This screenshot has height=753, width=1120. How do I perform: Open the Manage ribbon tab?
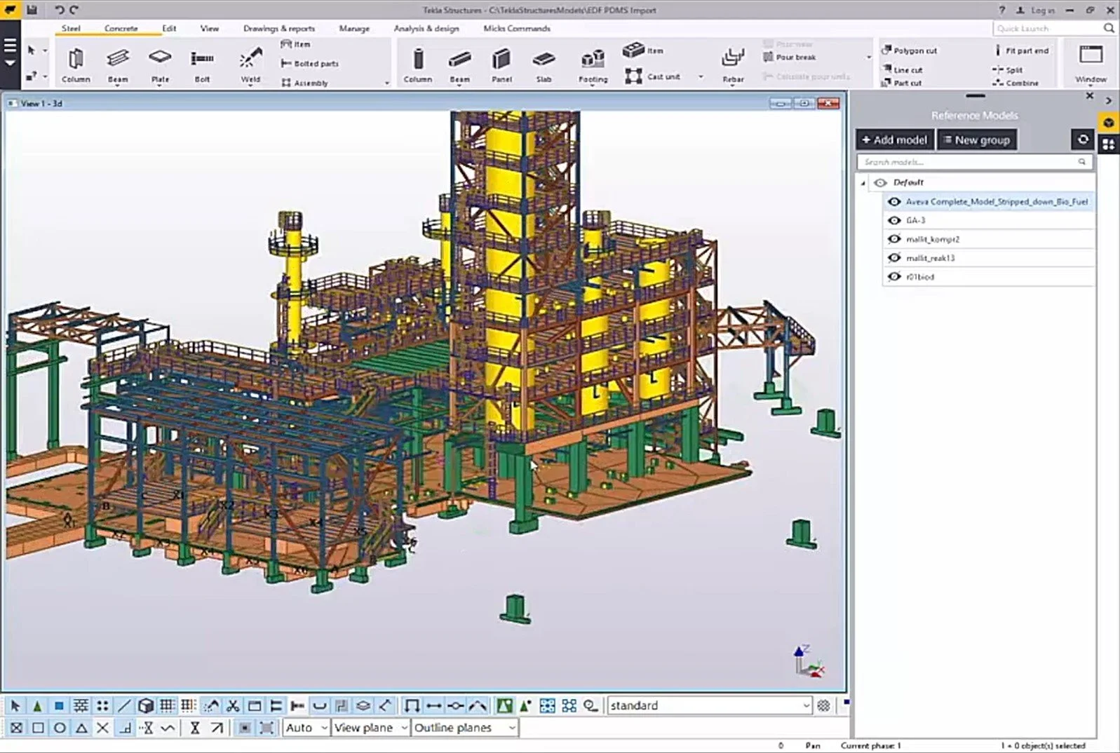click(x=354, y=29)
